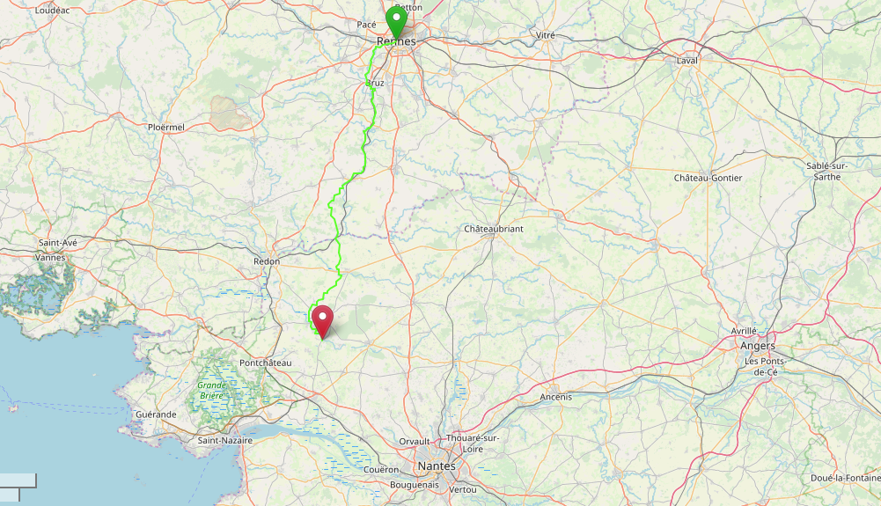Click the Château-Gontier town label
The image size is (881, 506).
[x=708, y=178]
